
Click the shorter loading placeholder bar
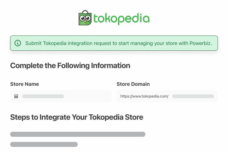tap(44, 144)
